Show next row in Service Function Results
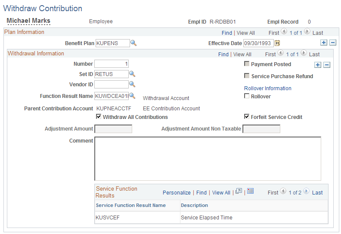The width and height of the screenshot is (341, 234). 306,191
